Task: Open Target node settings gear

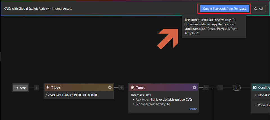Action: click(x=194, y=87)
